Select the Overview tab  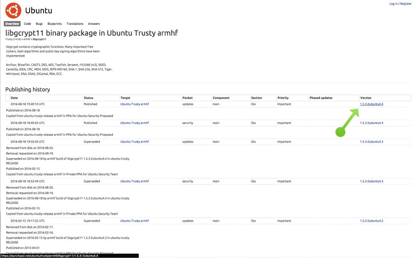click(12, 24)
